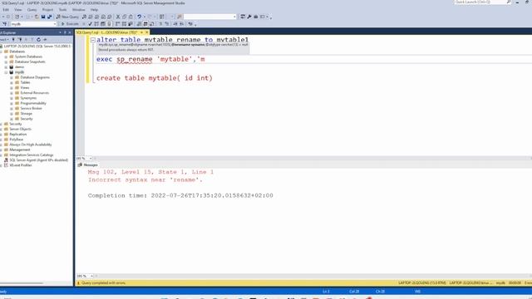Select the Messages tab in results pane
This screenshot has width=532, height=299.
[x=88, y=164]
